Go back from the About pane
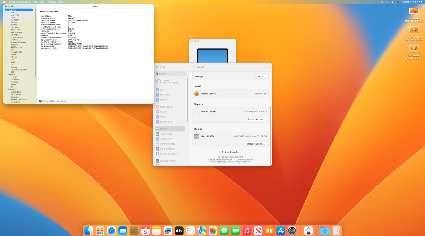 (193, 67)
